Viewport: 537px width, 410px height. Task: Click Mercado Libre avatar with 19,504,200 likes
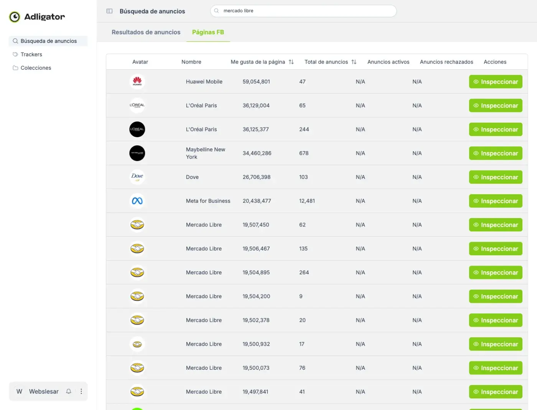tap(137, 296)
